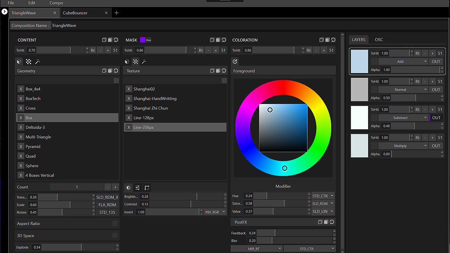Open the MASK checkerboard texture tab
This screenshot has height=253, width=450.
(x=135, y=61)
